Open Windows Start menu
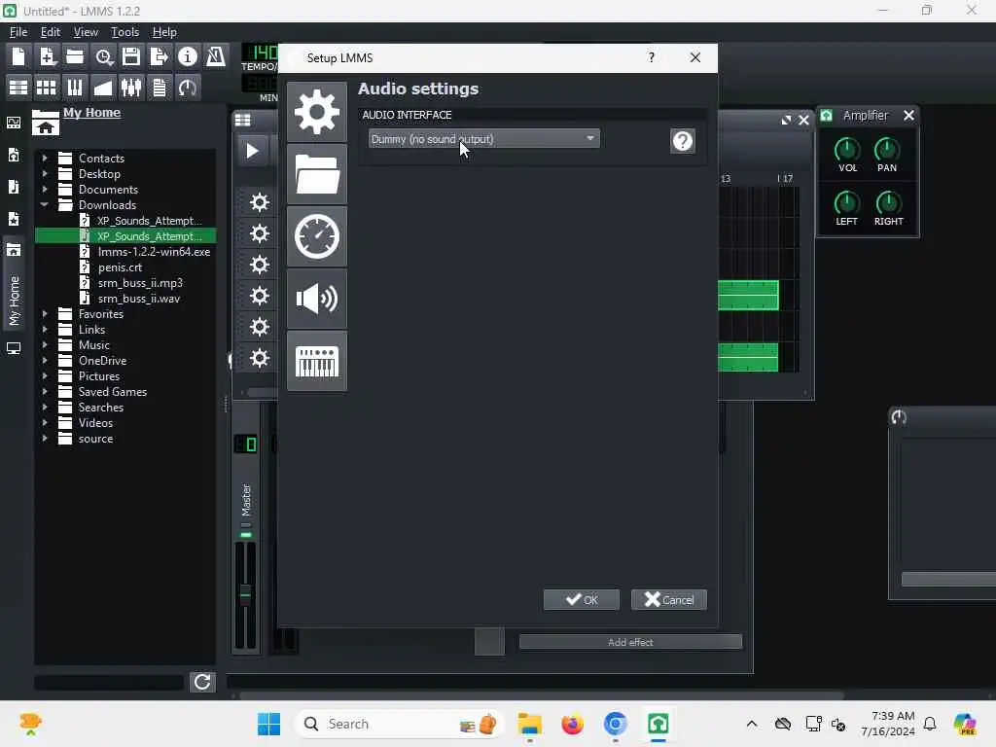Image resolution: width=996 pixels, height=747 pixels. (x=268, y=724)
